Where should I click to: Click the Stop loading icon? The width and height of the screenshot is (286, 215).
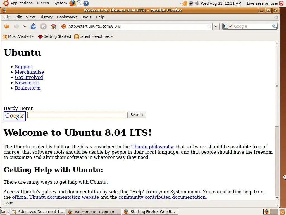pos(43,27)
